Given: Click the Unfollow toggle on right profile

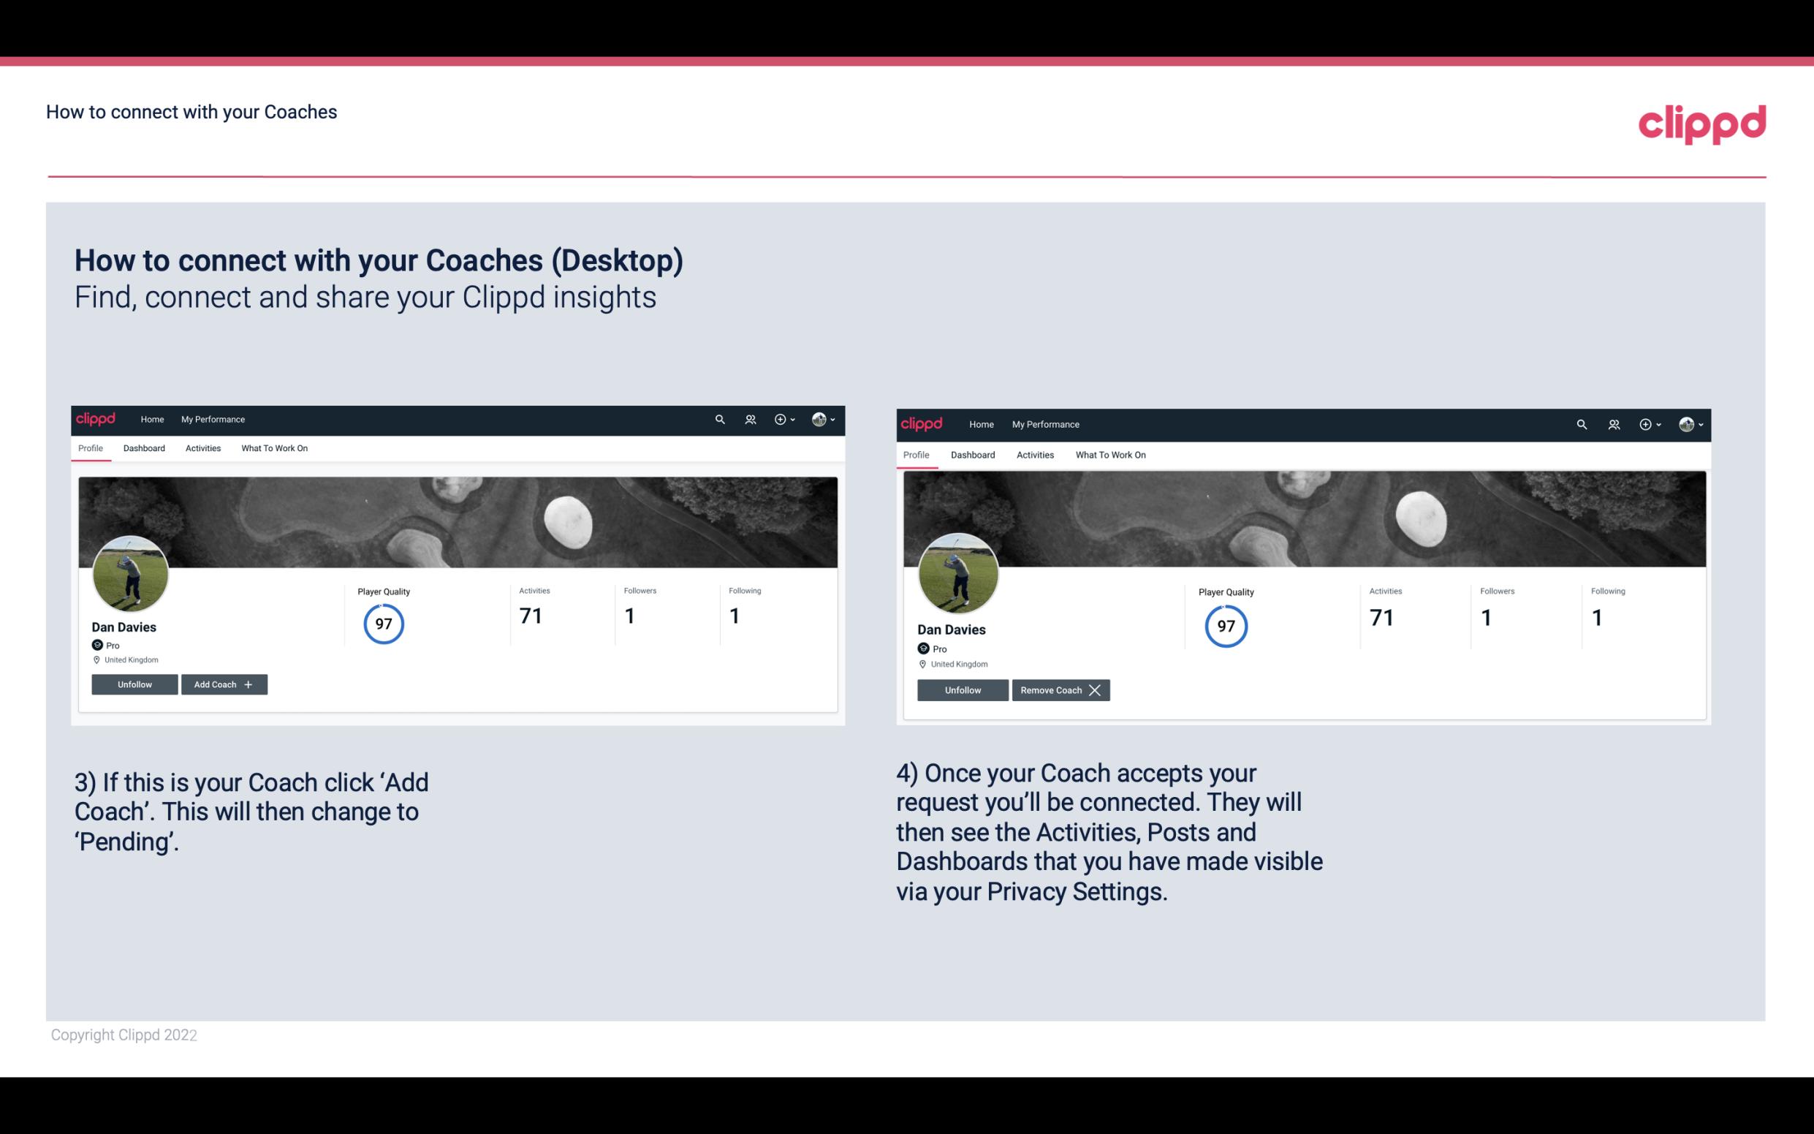Looking at the screenshot, I should point(961,689).
